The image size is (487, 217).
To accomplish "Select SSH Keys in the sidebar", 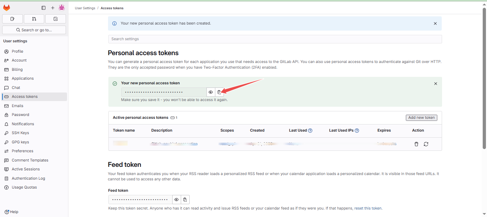I will pyautogui.click(x=20, y=133).
